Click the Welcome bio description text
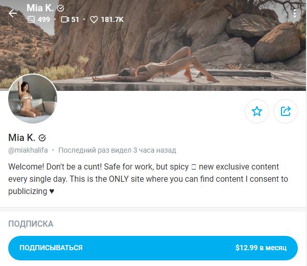307x266 pixels. pos(148,179)
